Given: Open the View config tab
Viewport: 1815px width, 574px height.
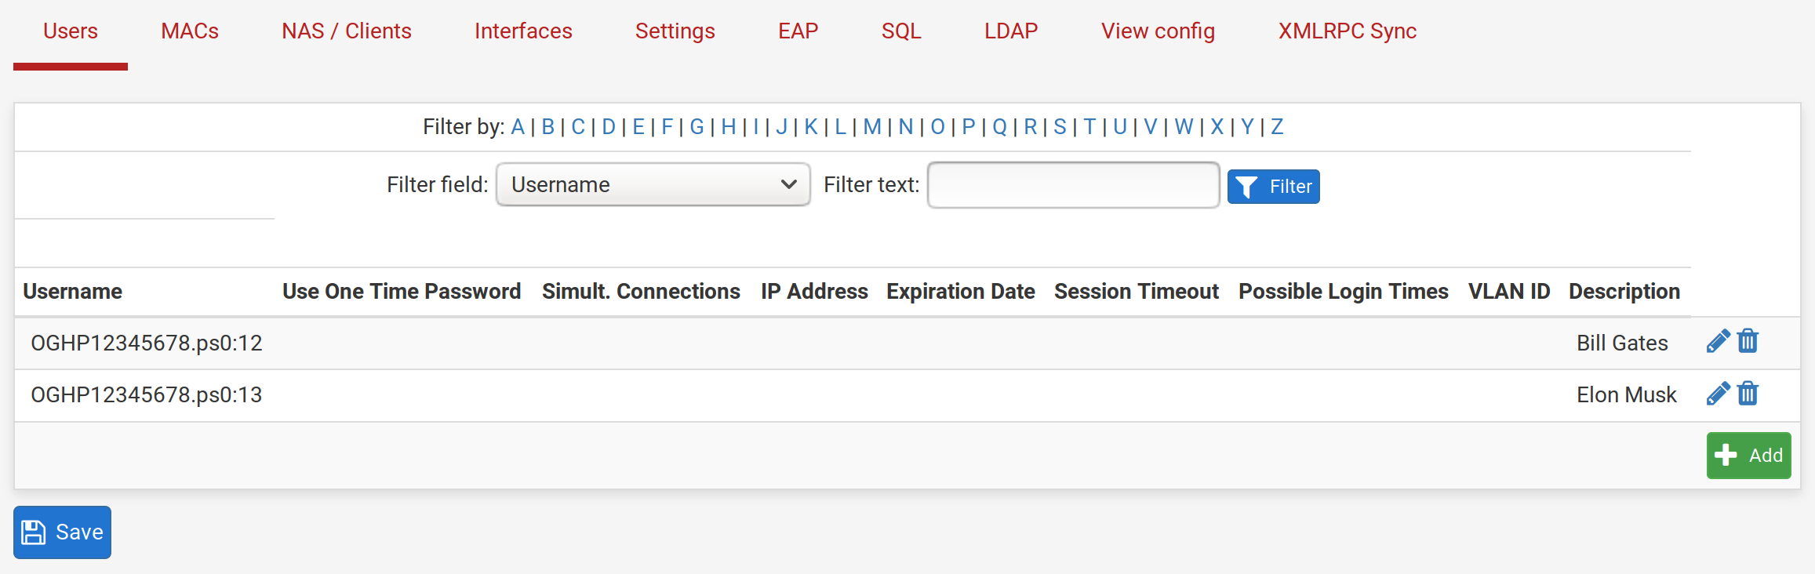Looking at the screenshot, I should click(x=1158, y=31).
